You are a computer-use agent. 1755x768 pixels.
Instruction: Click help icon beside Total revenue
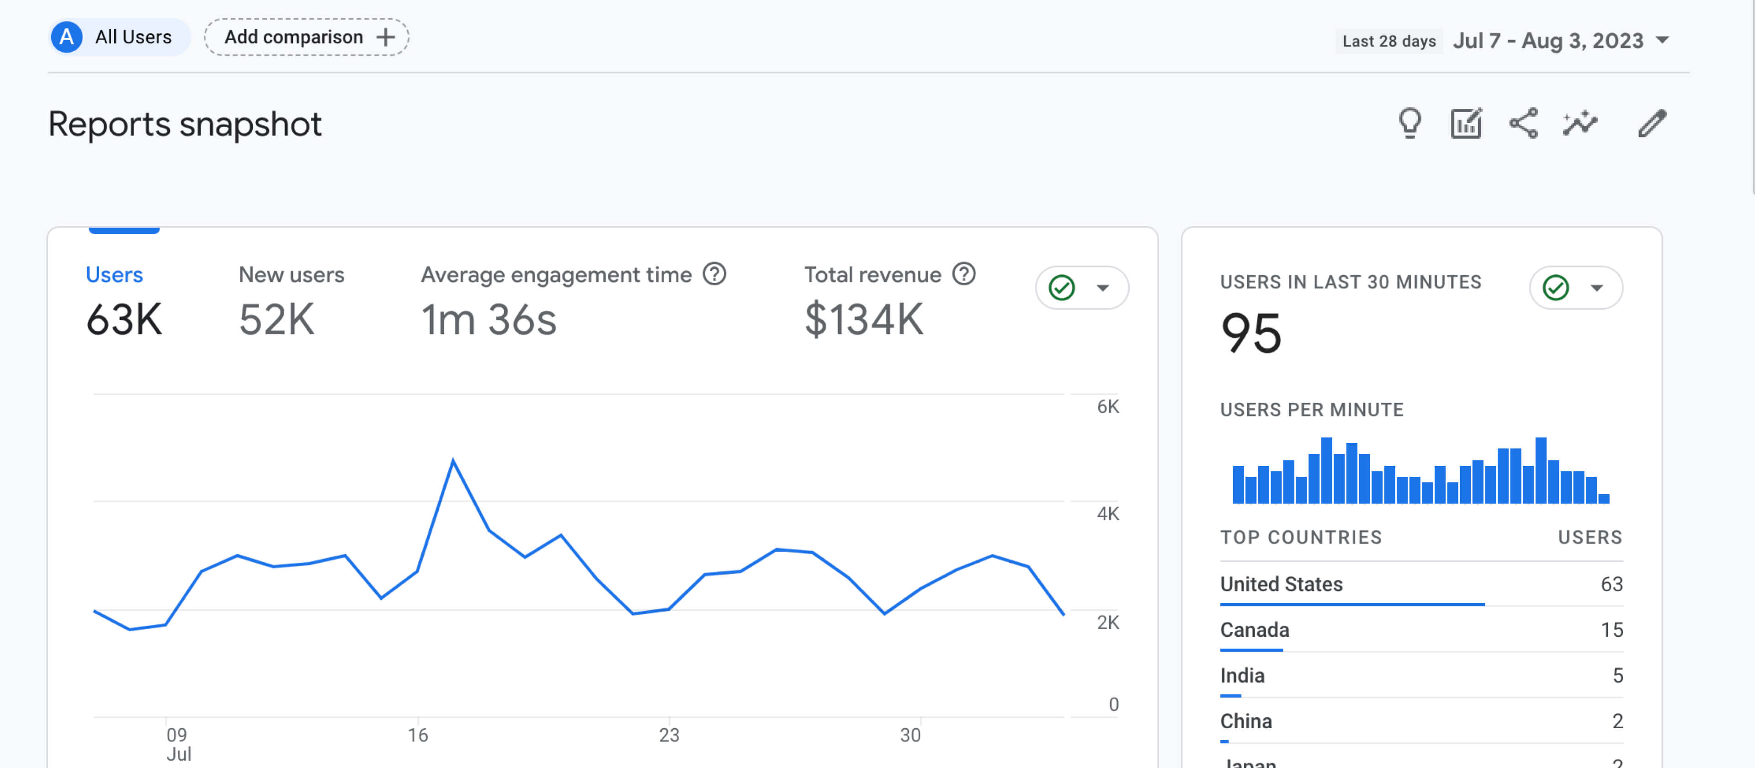click(x=963, y=274)
